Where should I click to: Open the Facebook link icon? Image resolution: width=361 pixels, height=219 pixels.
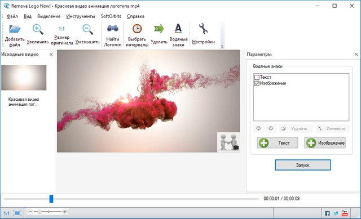[327, 213]
